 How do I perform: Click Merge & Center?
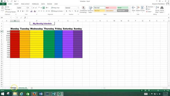click(x=57, y=11)
